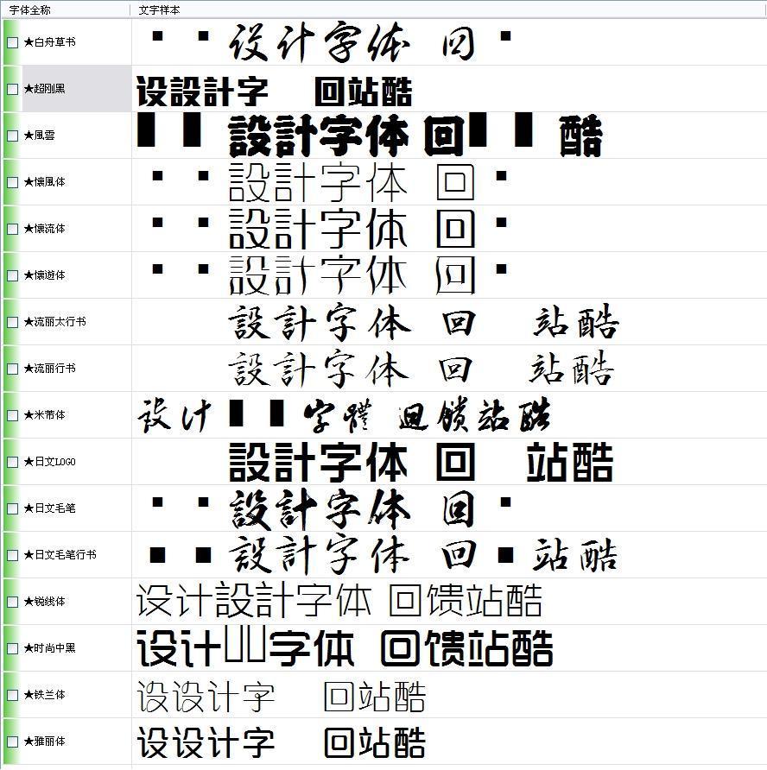Select the ★日文毛笔行书 checkbox
Image resolution: width=767 pixels, height=770 pixels.
click(x=12, y=555)
